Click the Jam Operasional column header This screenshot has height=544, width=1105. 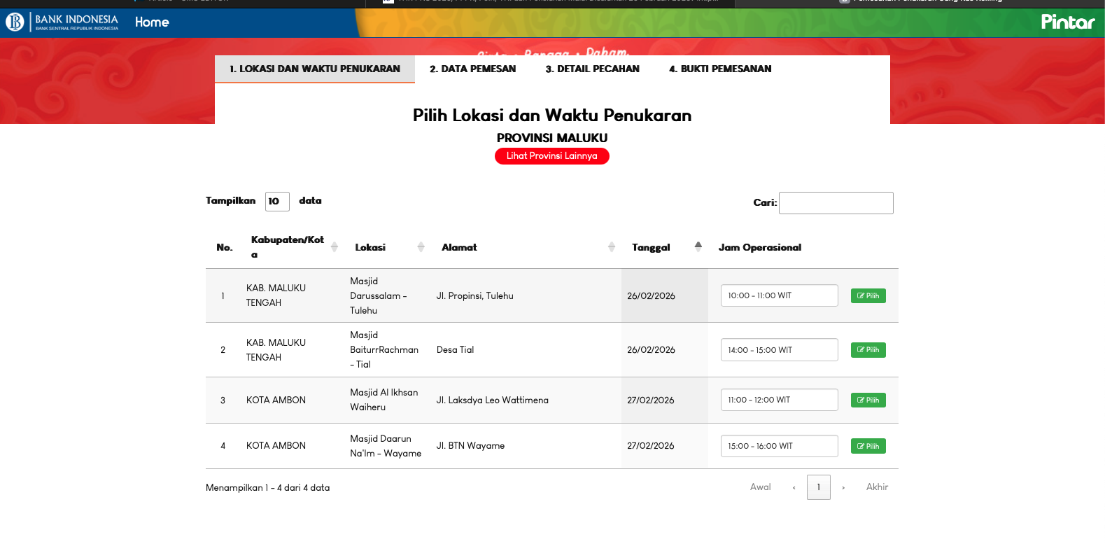click(760, 247)
